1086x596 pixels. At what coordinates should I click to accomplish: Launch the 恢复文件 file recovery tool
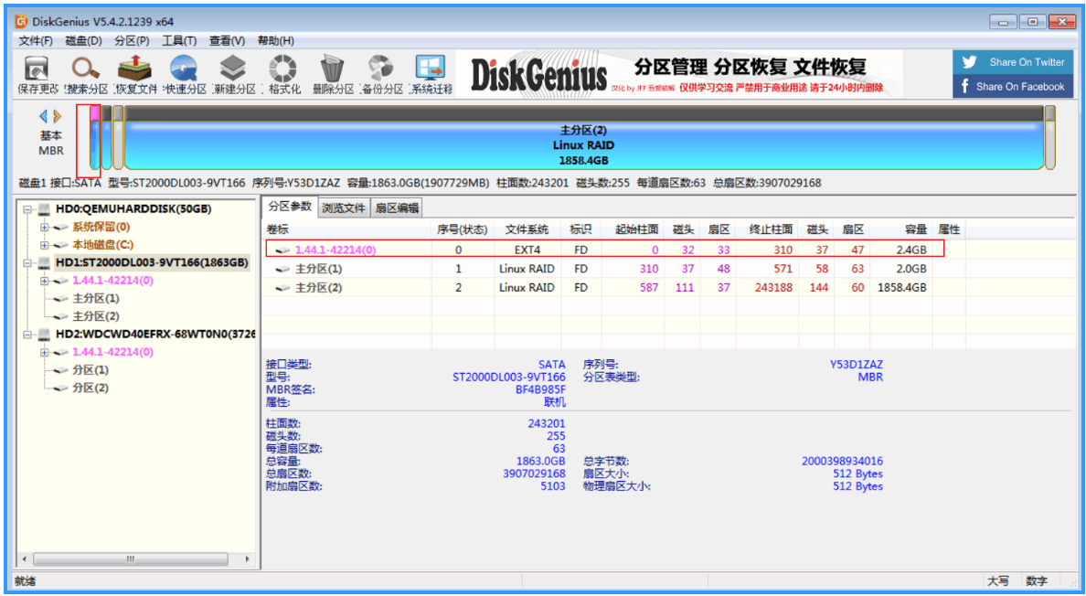(x=135, y=75)
